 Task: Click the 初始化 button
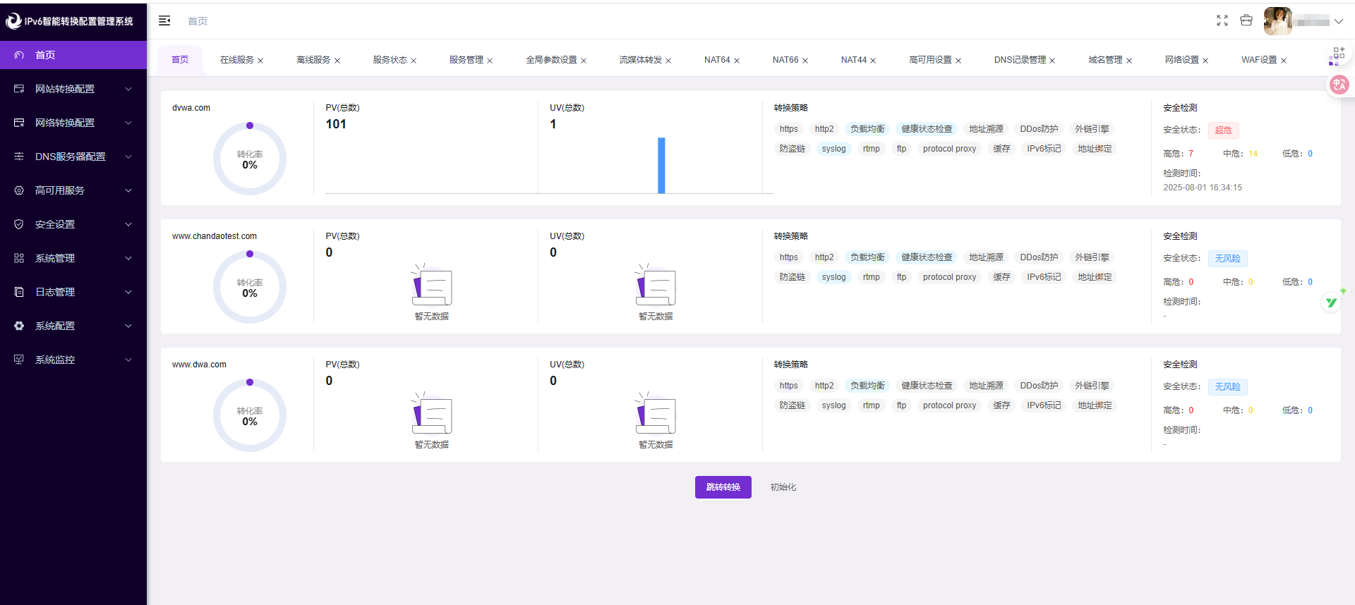(783, 487)
